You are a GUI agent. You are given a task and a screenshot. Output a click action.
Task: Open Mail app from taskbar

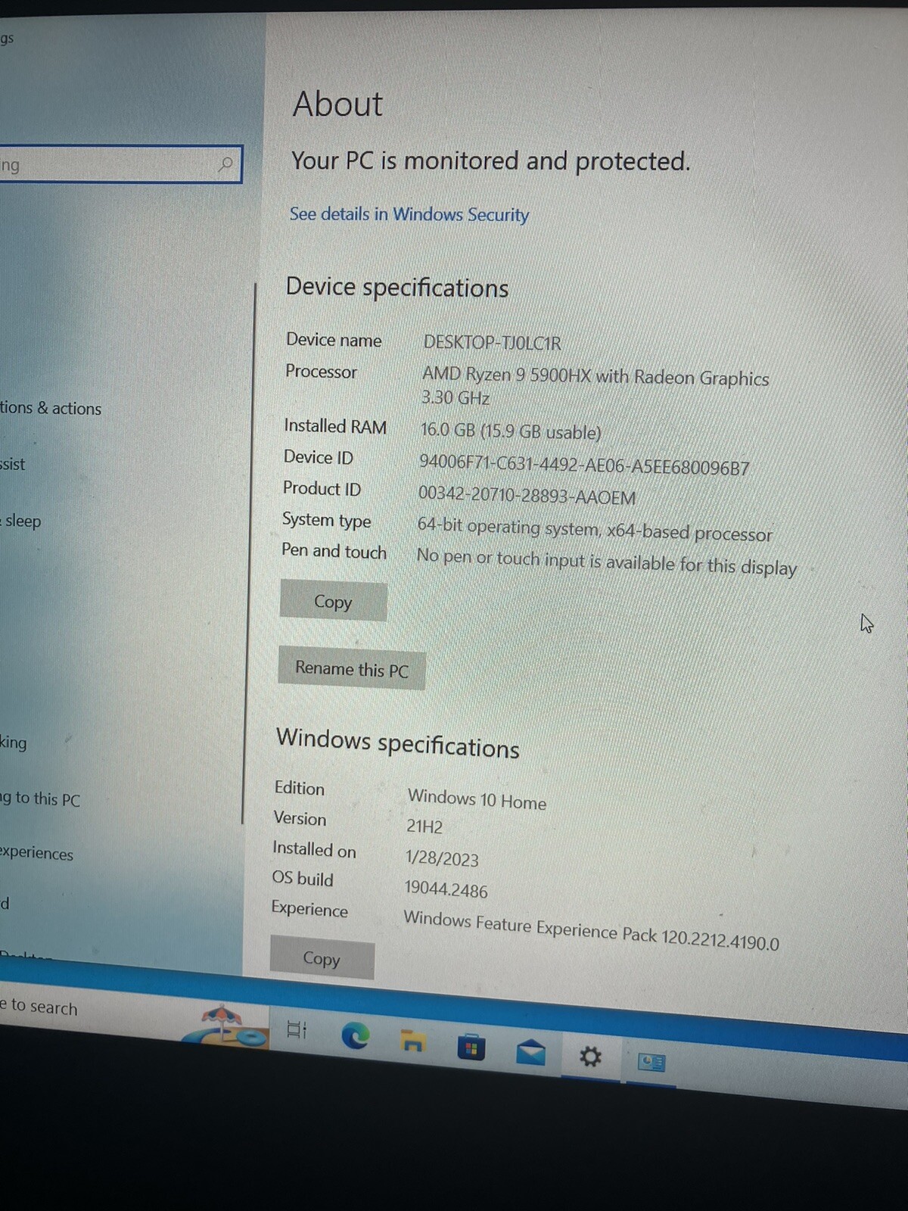[530, 1052]
